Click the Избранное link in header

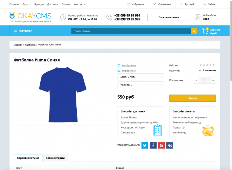(x=138, y=4)
